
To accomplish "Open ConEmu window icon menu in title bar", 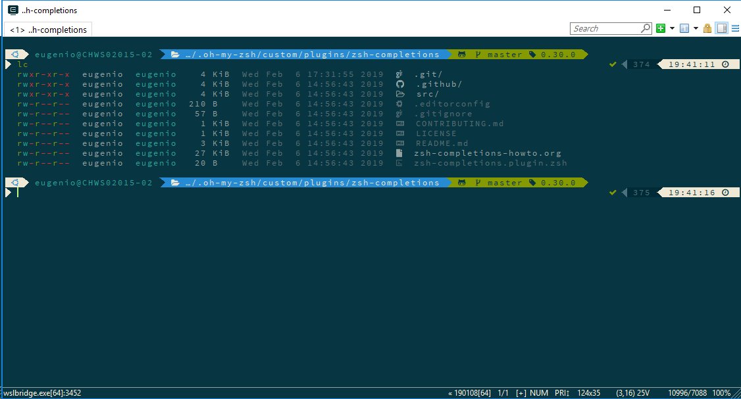I will click(x=13, y=10).
